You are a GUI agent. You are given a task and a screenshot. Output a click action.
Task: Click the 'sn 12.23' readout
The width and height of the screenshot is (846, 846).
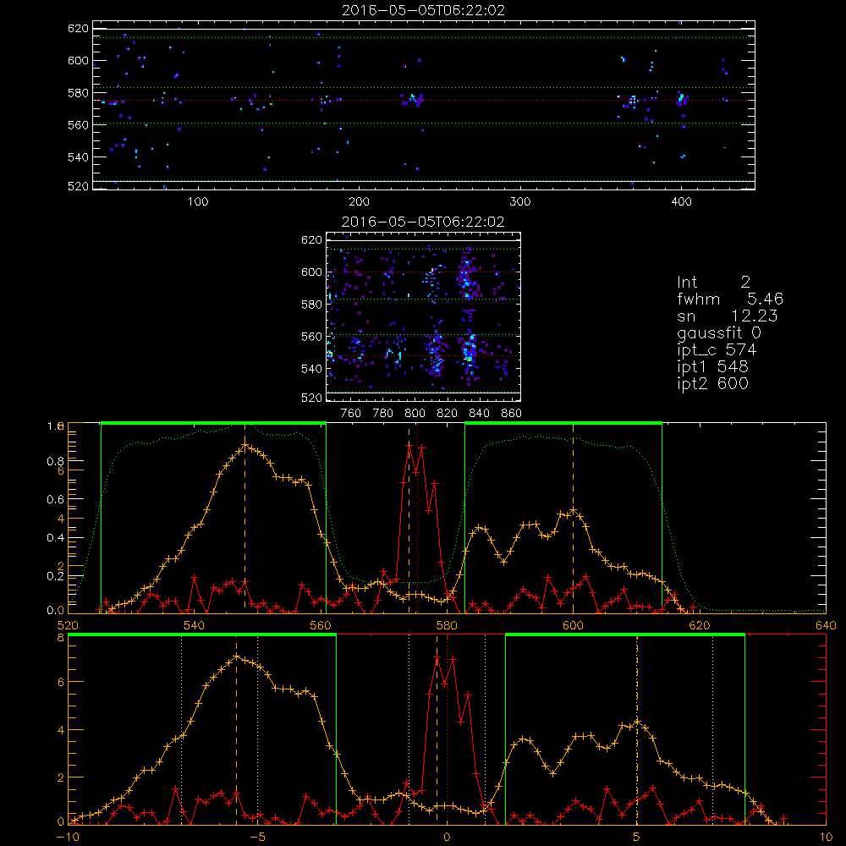[728, 316]
